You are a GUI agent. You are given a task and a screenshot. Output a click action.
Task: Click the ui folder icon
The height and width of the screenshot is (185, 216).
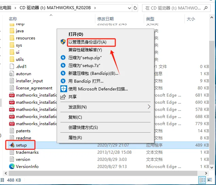12,52
